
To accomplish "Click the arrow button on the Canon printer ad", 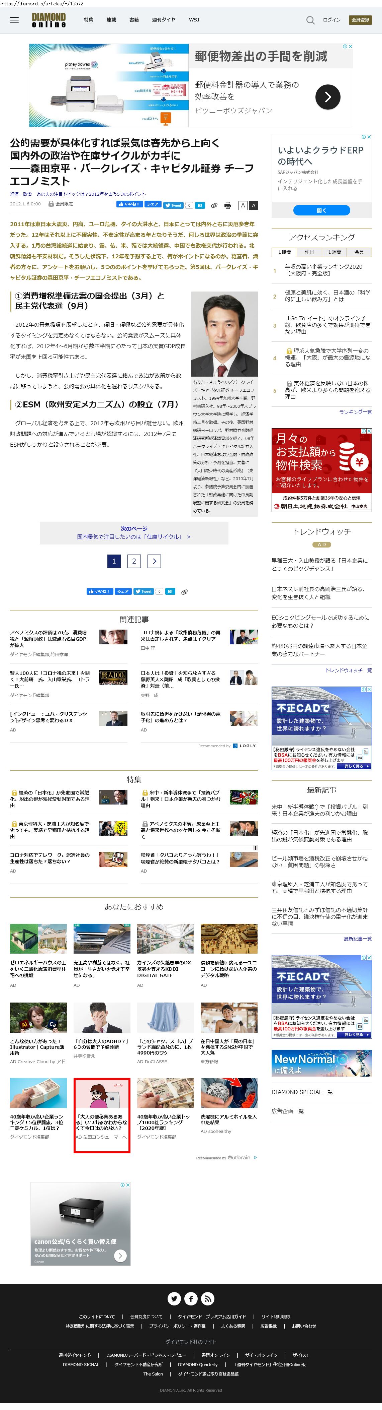I will pos(120,1256).
